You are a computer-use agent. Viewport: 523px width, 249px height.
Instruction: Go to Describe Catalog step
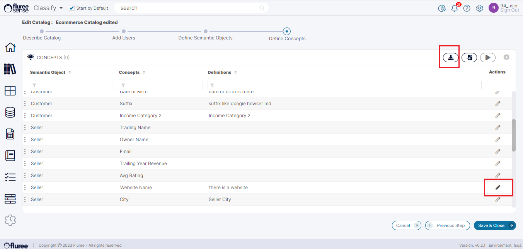point(42,32)
